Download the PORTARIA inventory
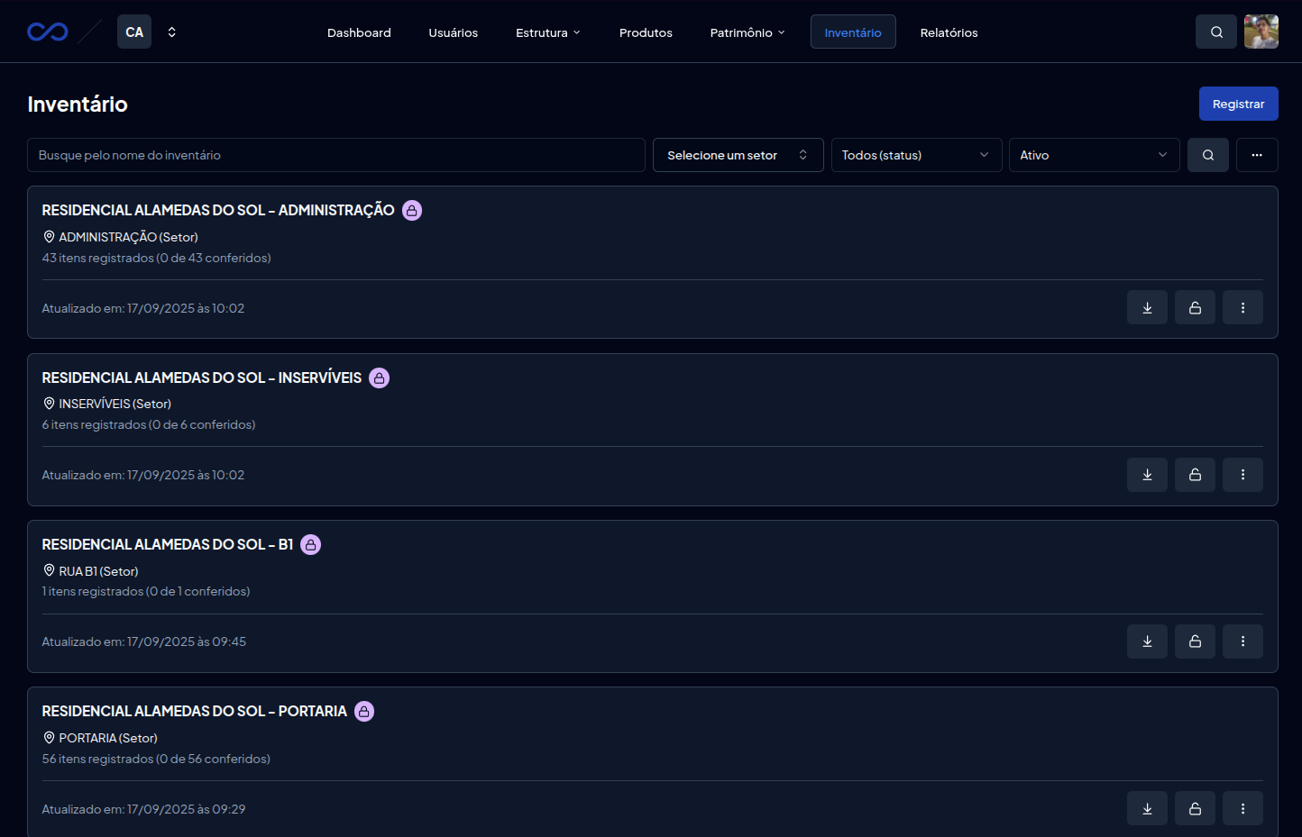This screenshot has width=1302, height=837. [x=1147, y=809]
